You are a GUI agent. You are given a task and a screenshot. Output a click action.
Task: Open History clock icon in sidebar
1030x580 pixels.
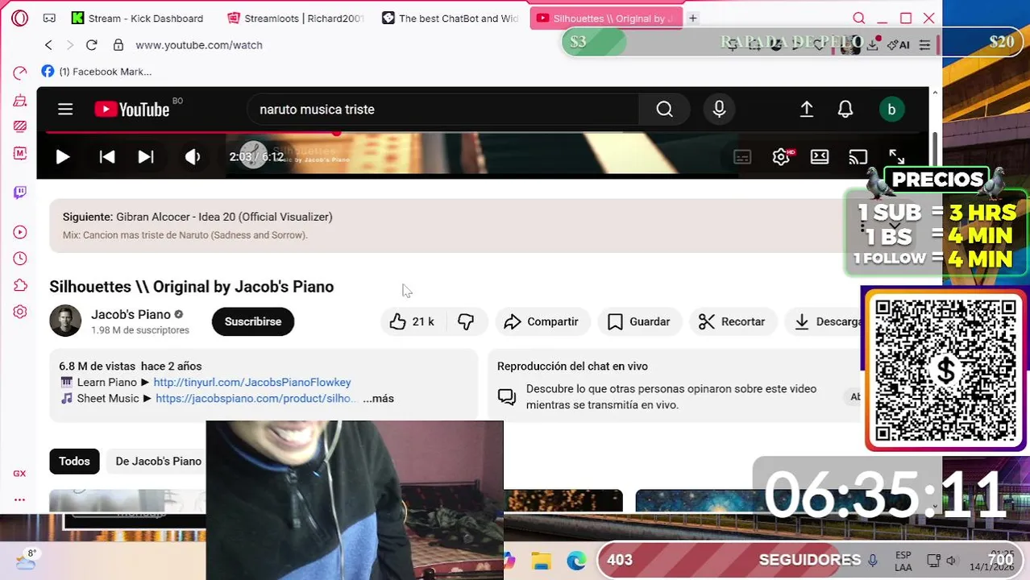click(20, 259)
